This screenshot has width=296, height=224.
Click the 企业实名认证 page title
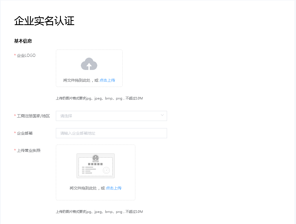tap(44, 21)
